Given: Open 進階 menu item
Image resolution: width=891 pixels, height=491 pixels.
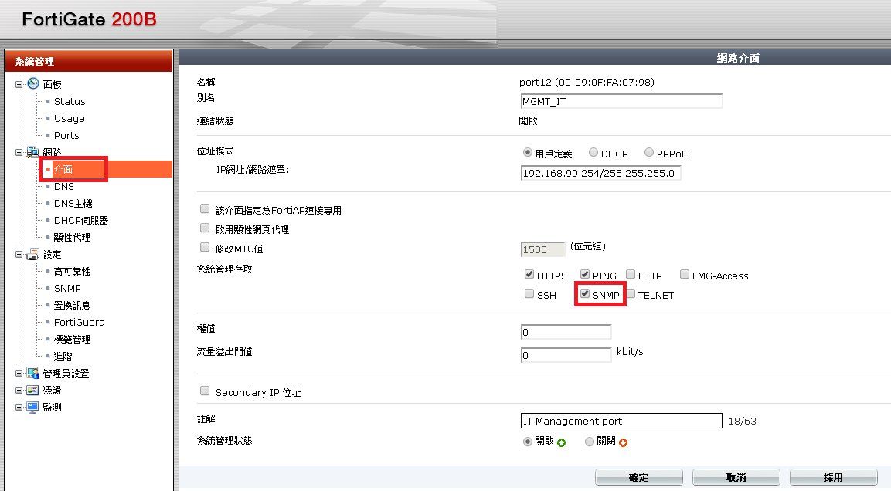Looking at the screenshot, I should pyautogui.click(x=63, y=357).
